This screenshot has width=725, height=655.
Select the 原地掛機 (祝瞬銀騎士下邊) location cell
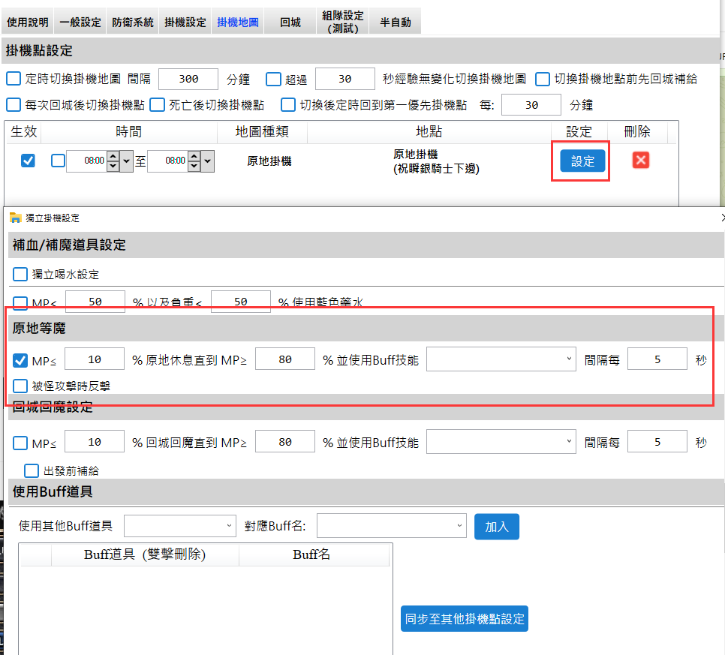[436, 161]
